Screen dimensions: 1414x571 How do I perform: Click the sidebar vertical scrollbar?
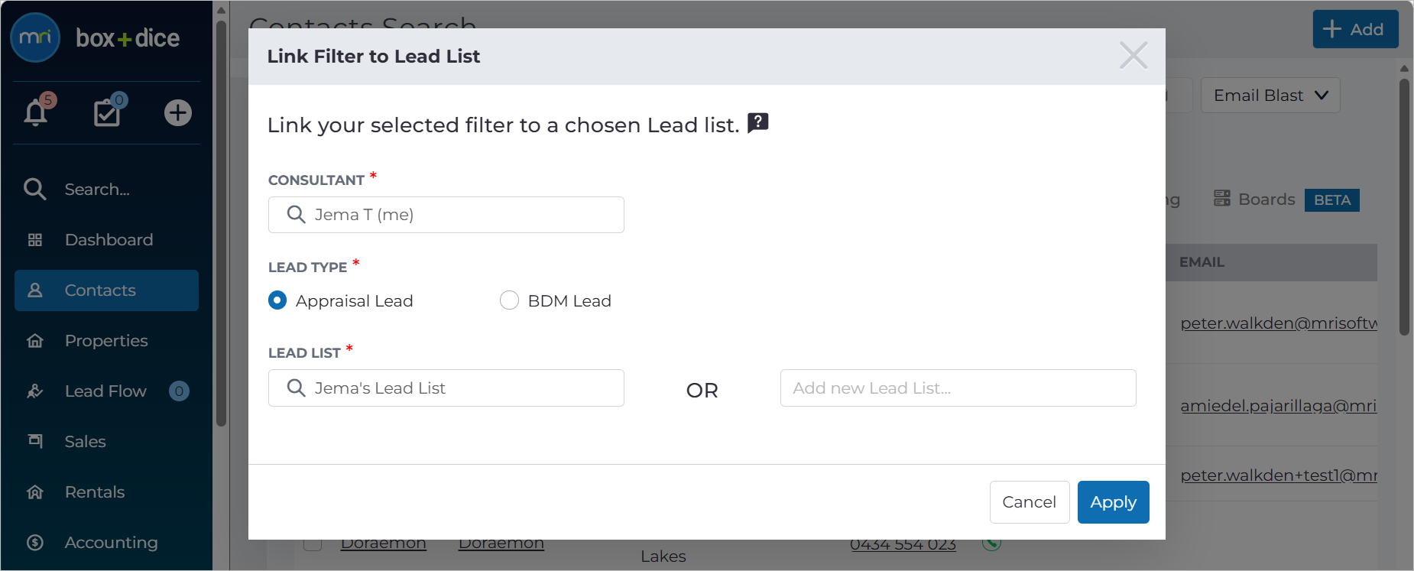[x=221, y=222]
